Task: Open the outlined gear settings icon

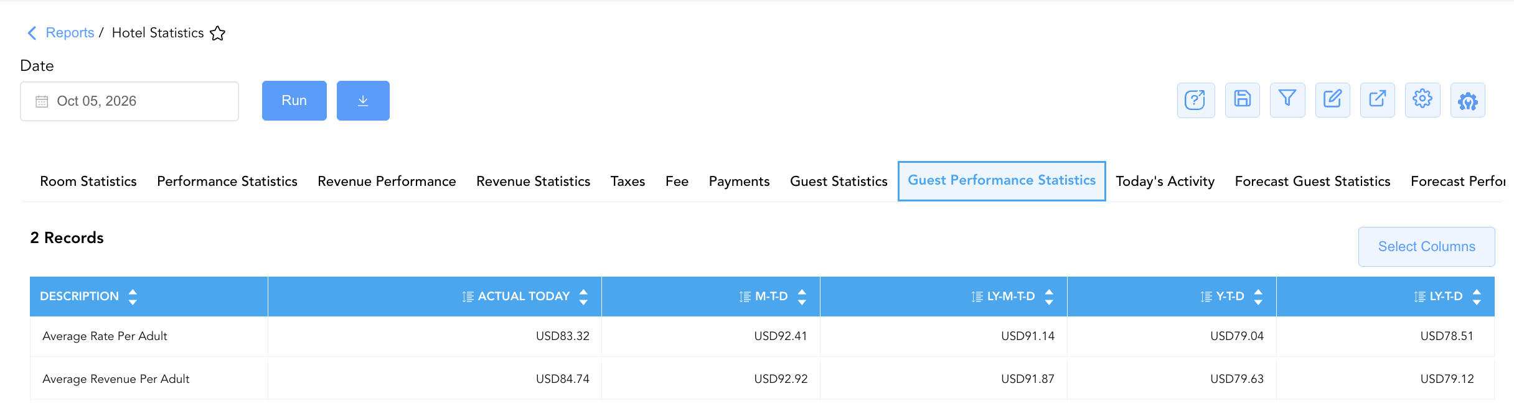Action: coord(1422,99)
